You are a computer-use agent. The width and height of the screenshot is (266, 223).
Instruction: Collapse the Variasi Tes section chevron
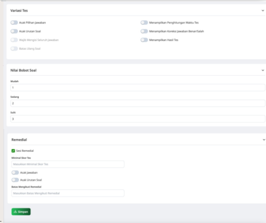coord(263,11)
